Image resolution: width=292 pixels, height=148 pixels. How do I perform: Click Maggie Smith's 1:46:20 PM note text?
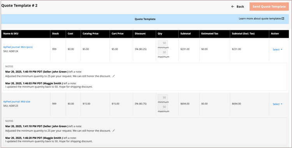49,141
